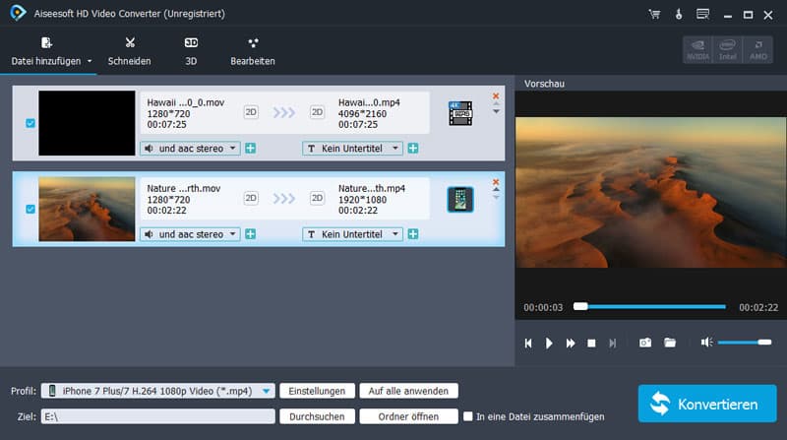Screen dimensions: 787x440
Task: Uncheck the Nature video checkbox
Action: (30, 209)
